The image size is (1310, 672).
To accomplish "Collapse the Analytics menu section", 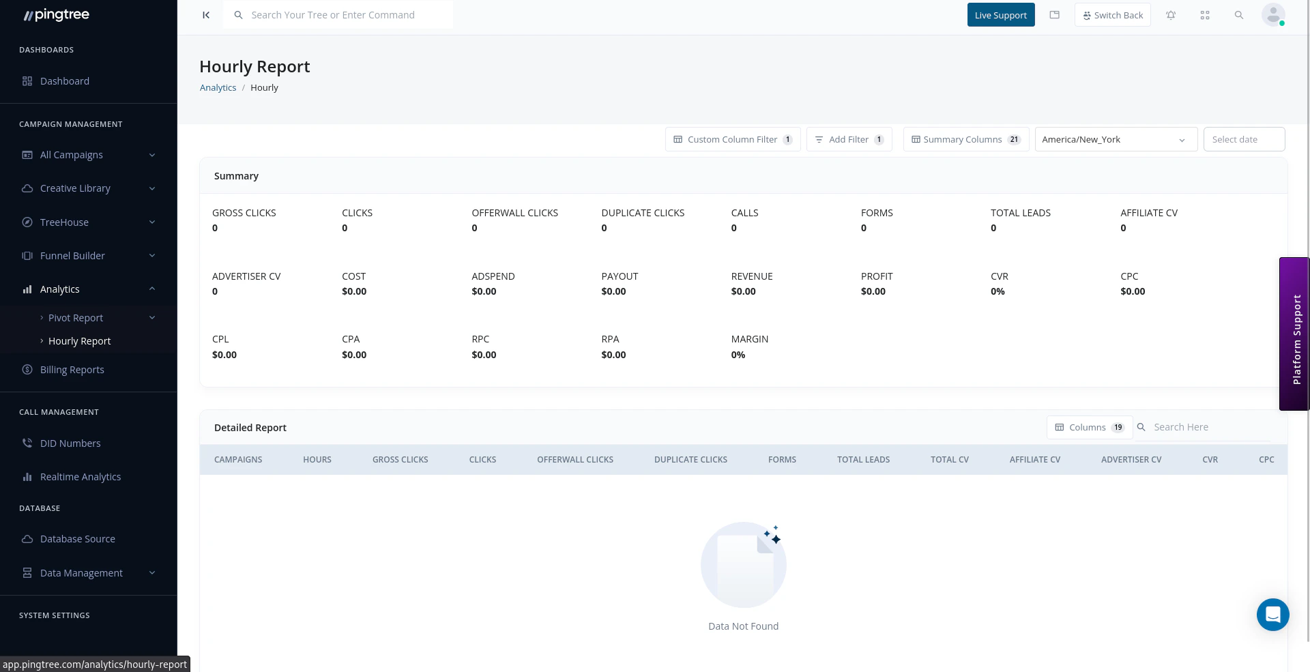I will click(60, 289).
